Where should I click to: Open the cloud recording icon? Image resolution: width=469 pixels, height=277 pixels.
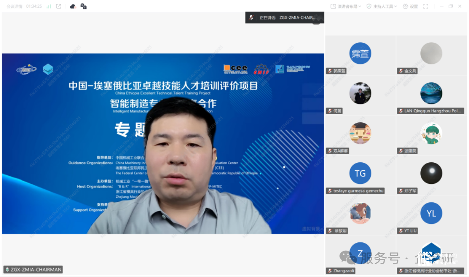73,6
